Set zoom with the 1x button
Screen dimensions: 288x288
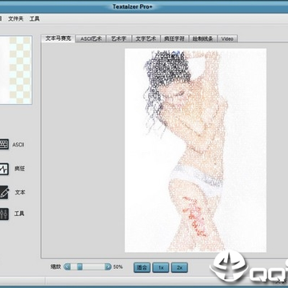161,267
